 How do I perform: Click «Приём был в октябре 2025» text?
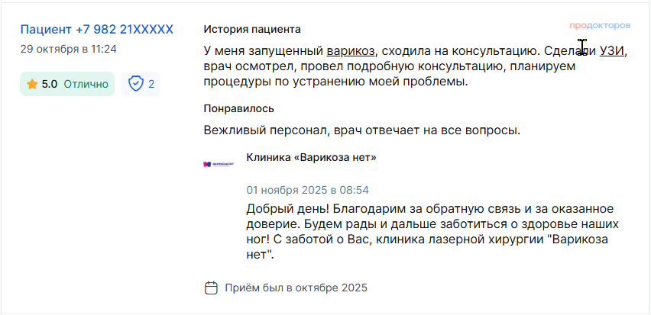tap(296, 288)
